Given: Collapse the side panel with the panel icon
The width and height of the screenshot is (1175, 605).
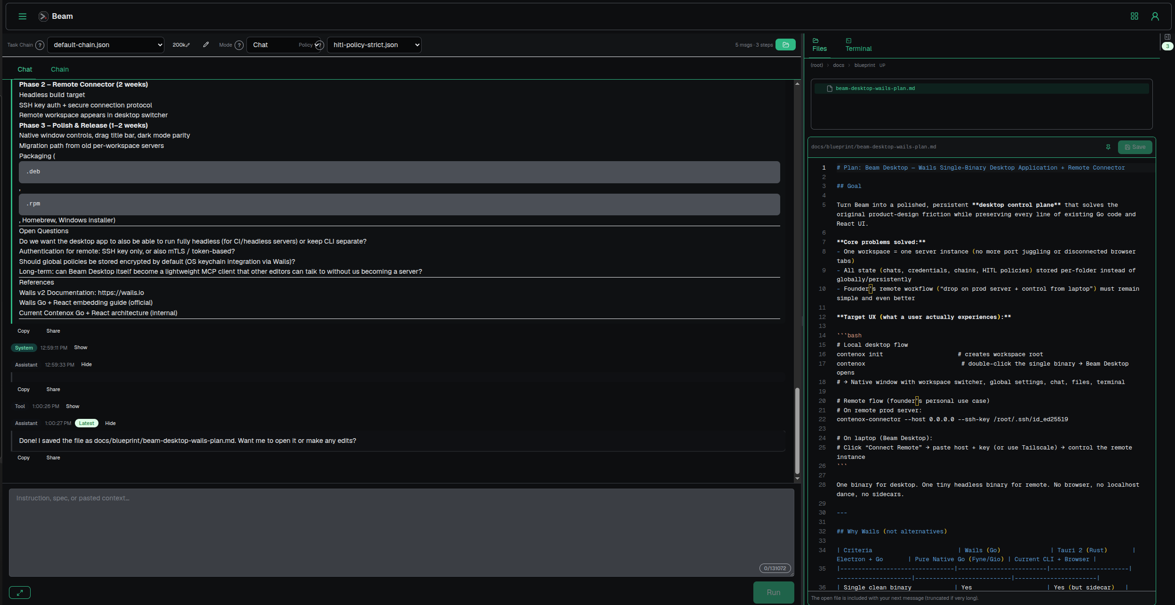Looking at the screenshot, I should [x=1168, y=36].
